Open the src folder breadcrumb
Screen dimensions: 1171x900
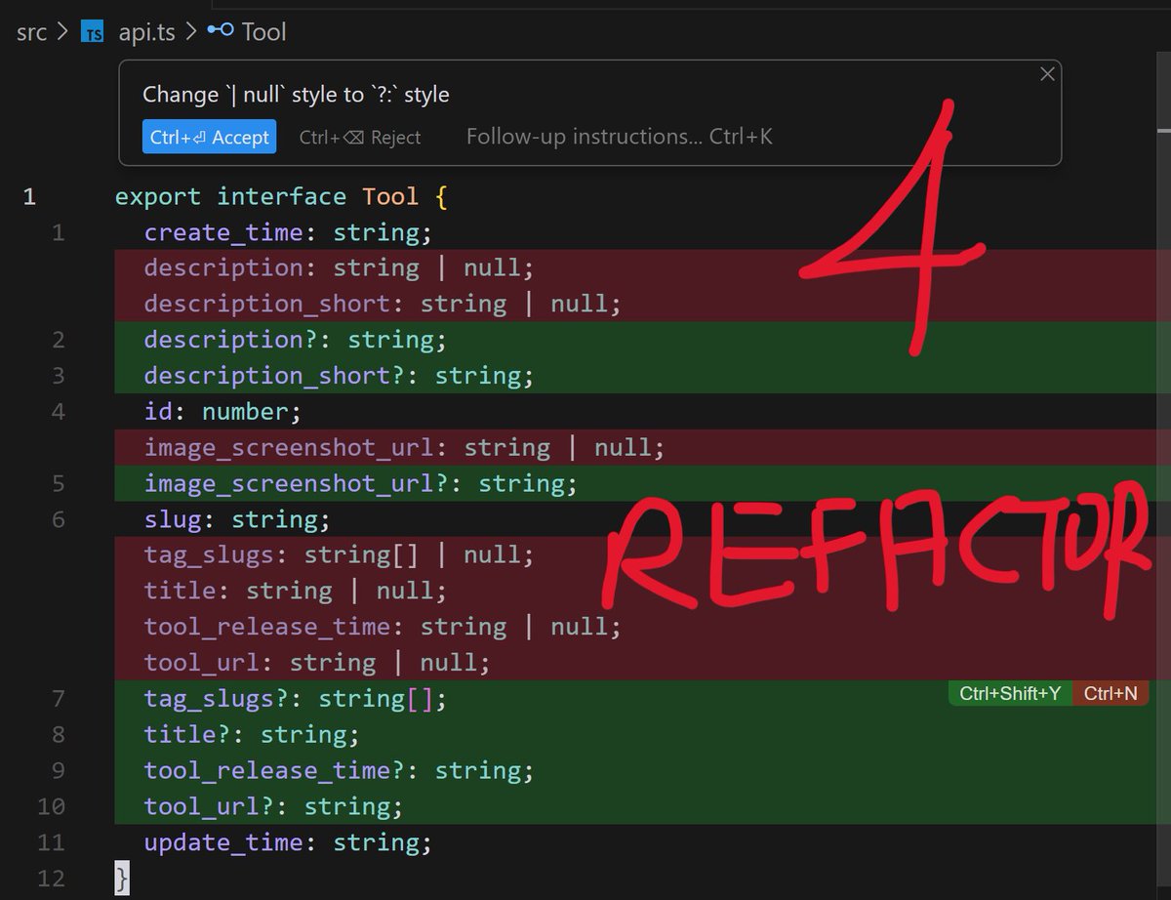(32, 32)
